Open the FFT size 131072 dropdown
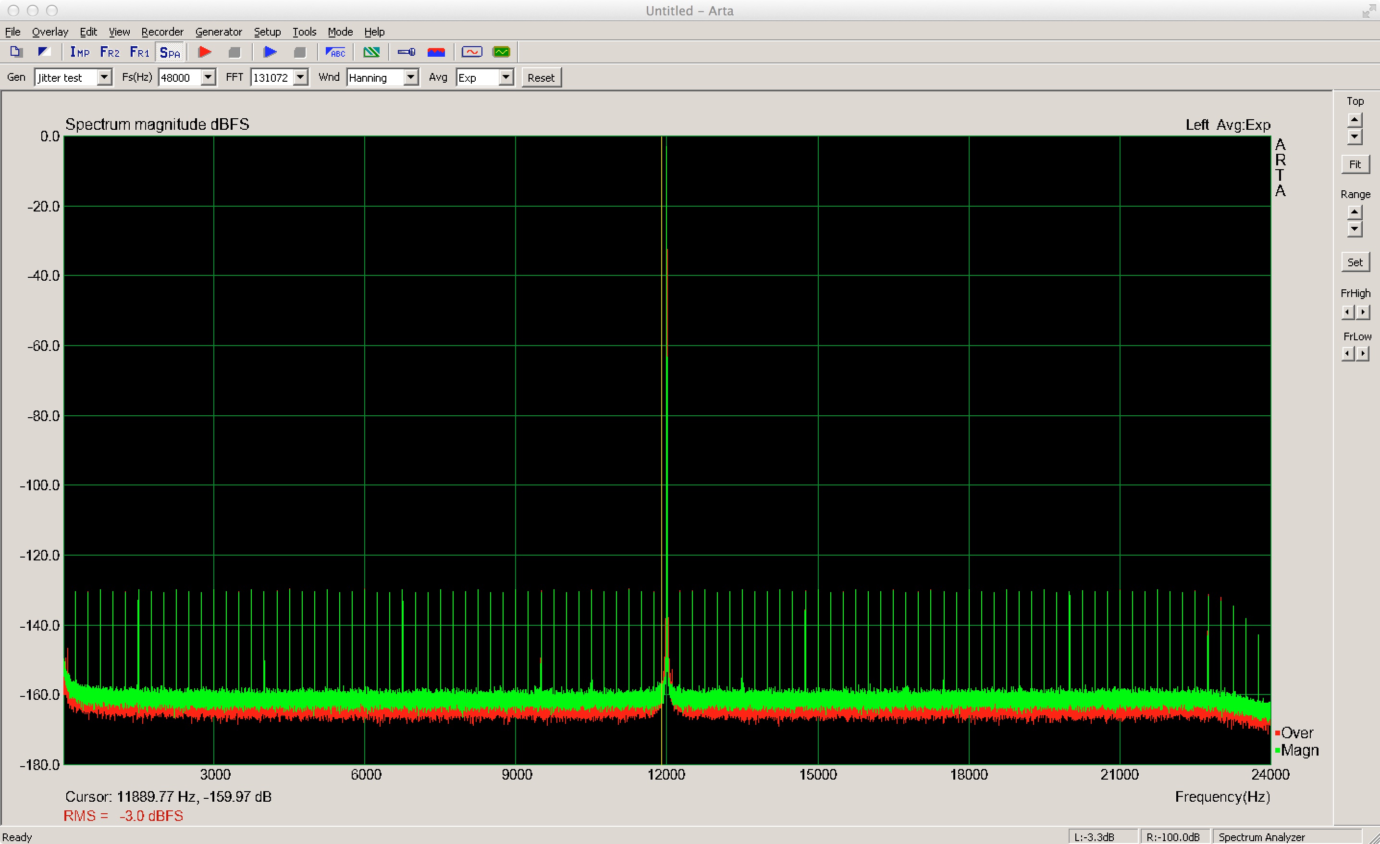Image resolution: width=1380 pixels, height=844 pixels. (x=301, y=77)
